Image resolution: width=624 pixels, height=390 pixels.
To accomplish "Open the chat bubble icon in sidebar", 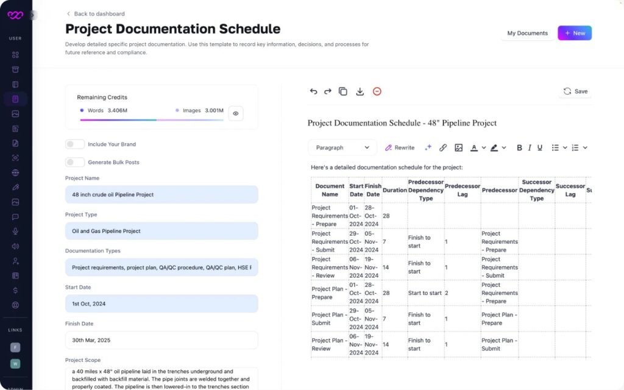I will 15,217.
